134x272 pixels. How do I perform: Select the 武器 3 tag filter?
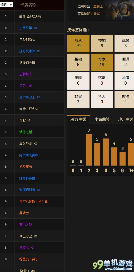point(125,44)
